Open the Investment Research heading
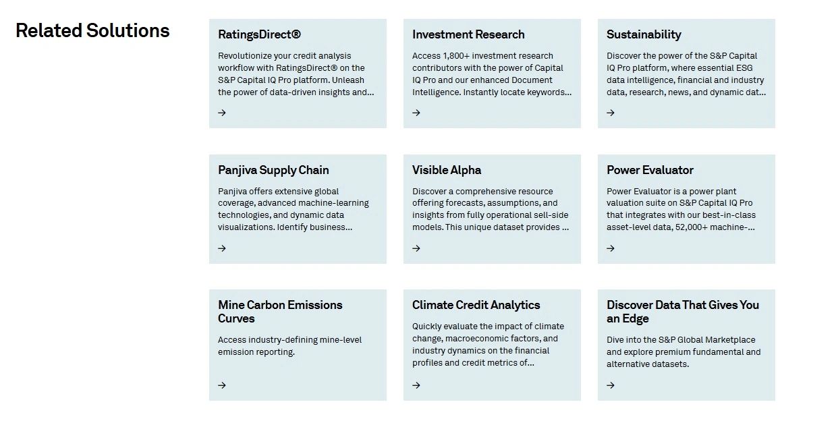836x423 pixels. pyautogui.click(x=468, y=34)
